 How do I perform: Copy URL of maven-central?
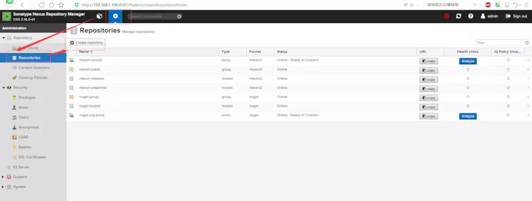428,61
